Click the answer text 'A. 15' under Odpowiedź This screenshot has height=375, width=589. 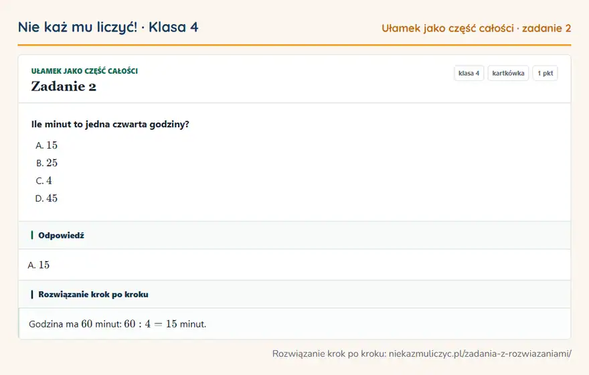(x=39, y=265)
